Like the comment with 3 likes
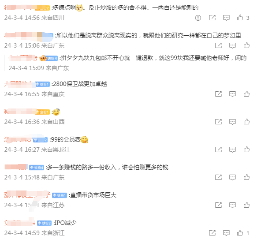This screenshot has width=257, height=239. point(240,18)
